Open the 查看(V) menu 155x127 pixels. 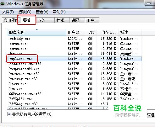pos(42,12)
